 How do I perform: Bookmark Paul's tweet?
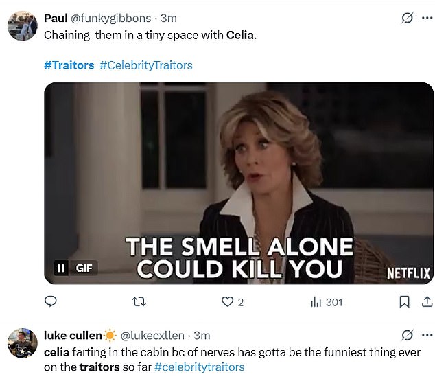tap(405, 301)
